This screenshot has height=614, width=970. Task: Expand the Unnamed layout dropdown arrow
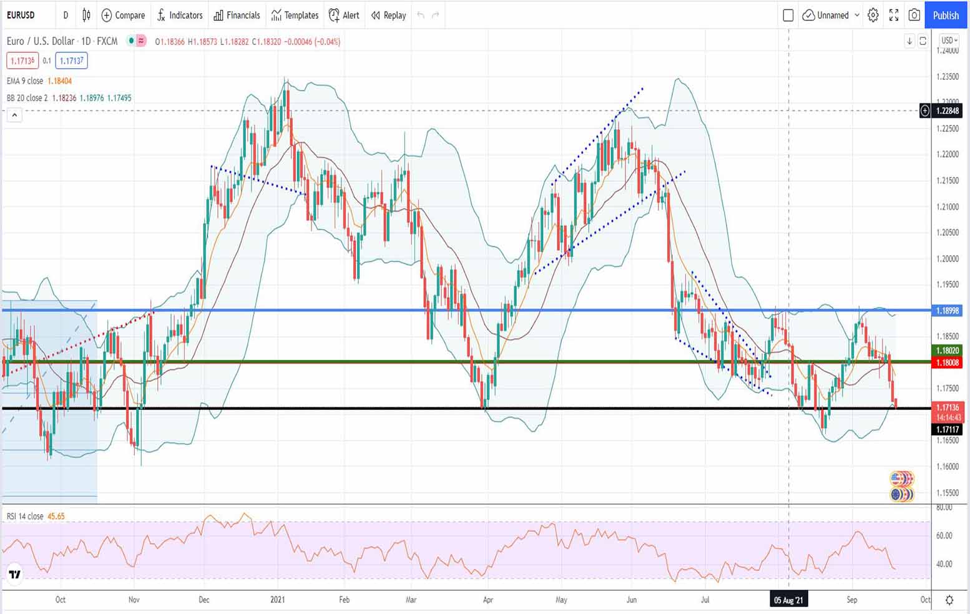point(857,15)
